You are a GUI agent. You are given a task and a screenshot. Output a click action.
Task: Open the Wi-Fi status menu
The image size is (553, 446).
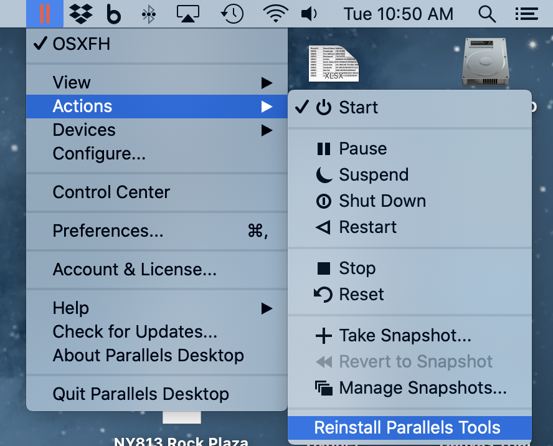[x=275, y=14]
